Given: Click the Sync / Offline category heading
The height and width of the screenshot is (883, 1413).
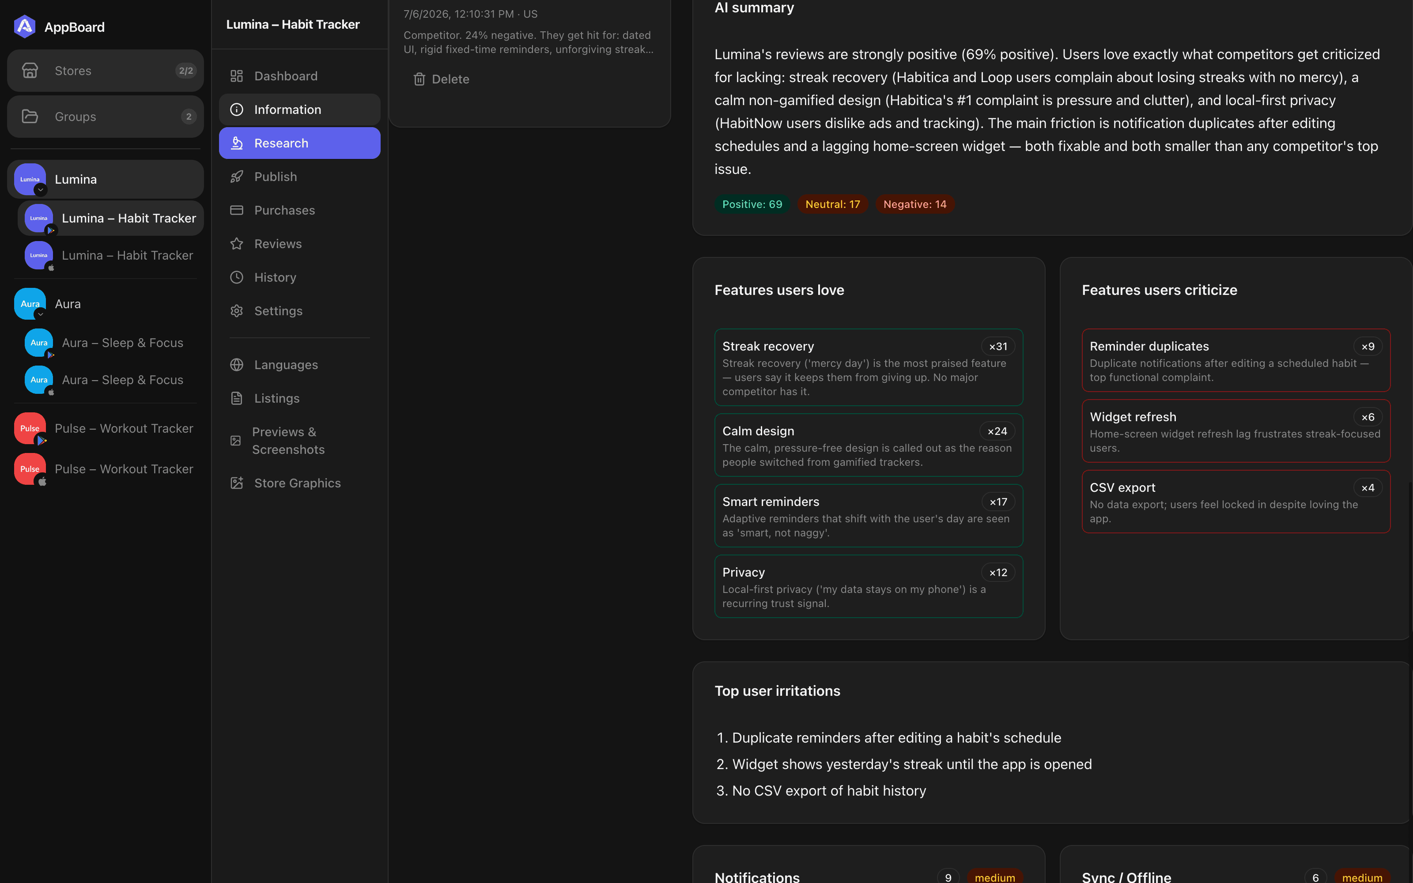Looking at the screenshot, I should (x=1126, y=877).
